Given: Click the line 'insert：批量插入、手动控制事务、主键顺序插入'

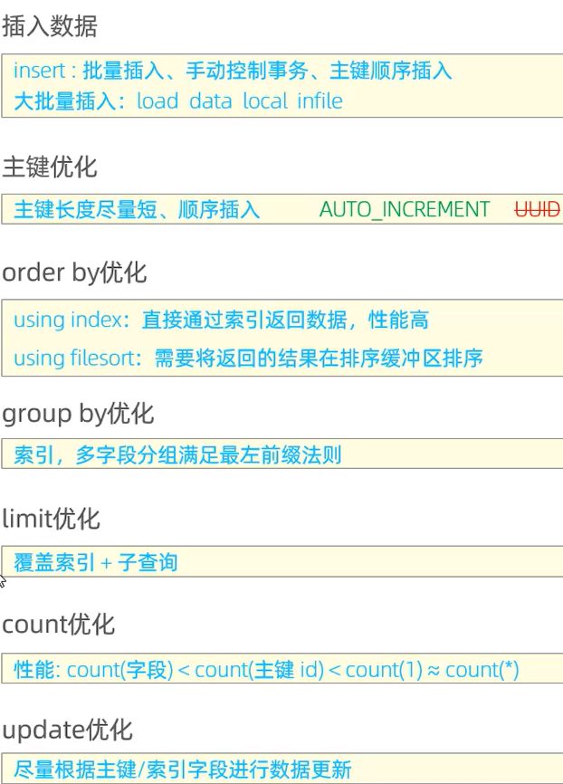Looking at the screenshot, I should click(233, 71).
